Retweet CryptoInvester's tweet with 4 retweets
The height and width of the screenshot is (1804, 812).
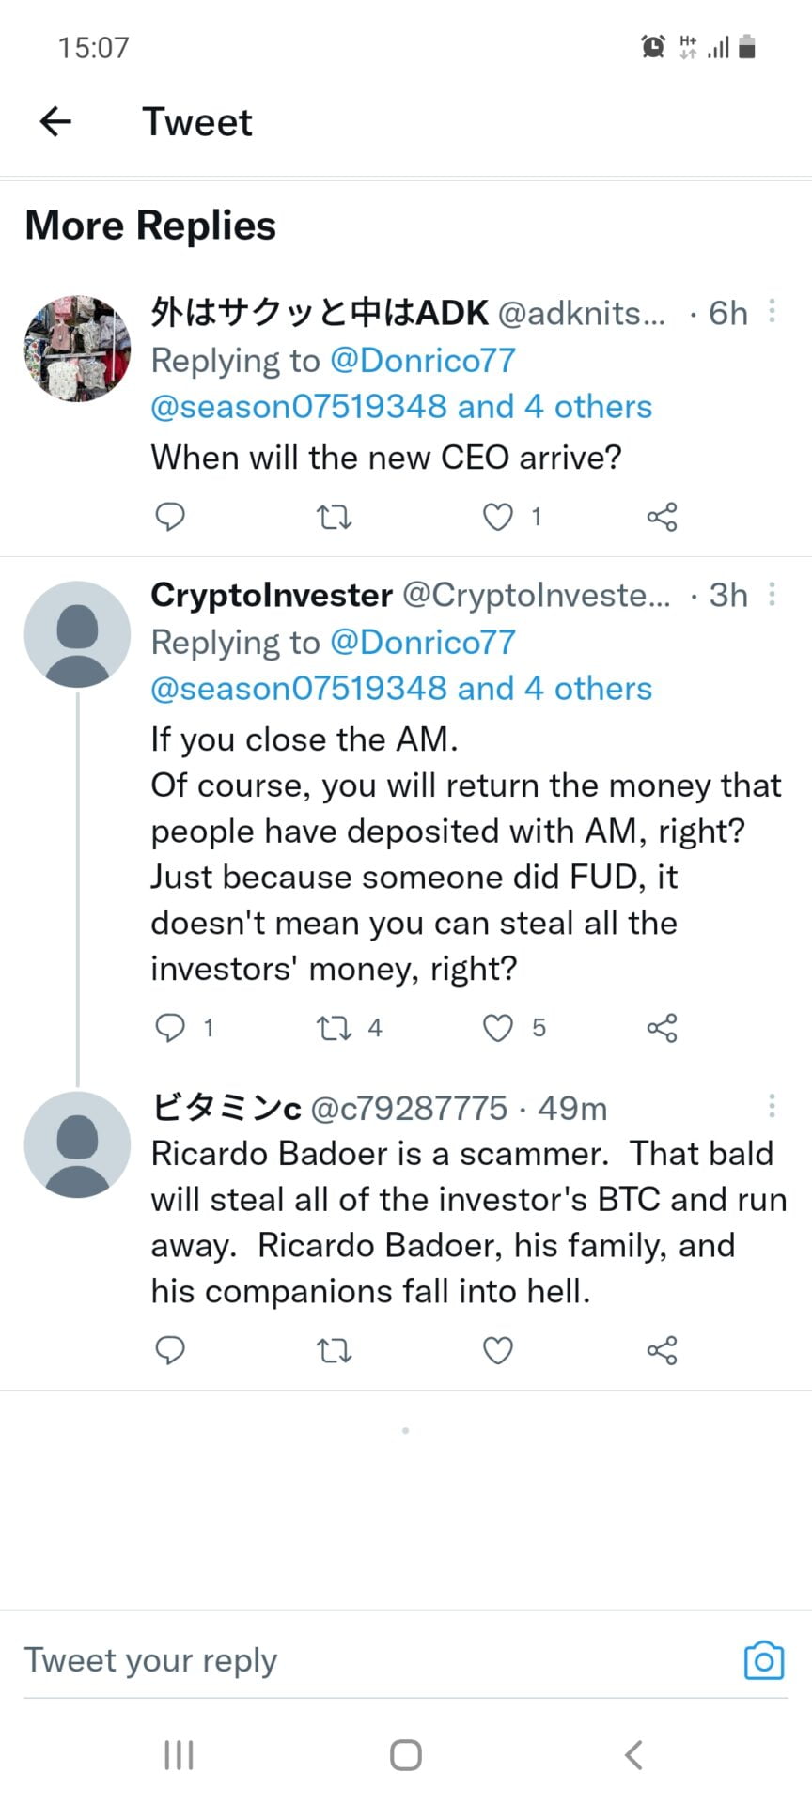pos(334,1028)
